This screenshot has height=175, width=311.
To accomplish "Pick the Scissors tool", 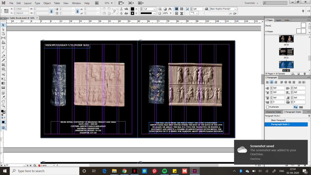I will tap(3, 74).
